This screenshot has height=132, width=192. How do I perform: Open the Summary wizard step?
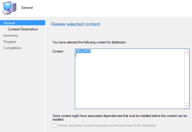[11, 35]
